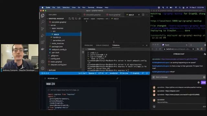The image size is (207, 116).
Task: Open the emoji picker in lower chat
Action: [x=154, y=107]
